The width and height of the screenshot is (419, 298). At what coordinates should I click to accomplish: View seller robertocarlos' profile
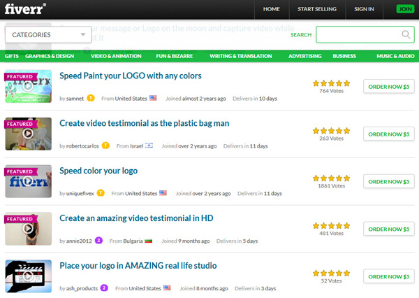point(82,146)
